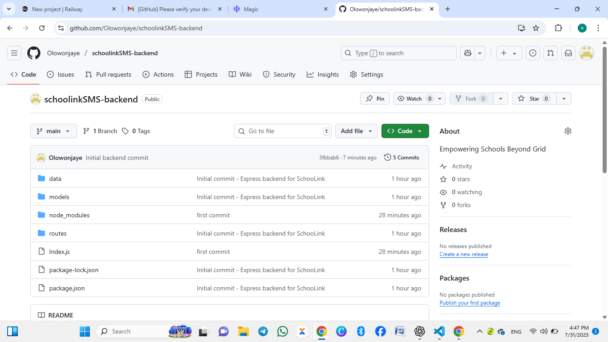This screenshot has width=608, height=342.
Task: Open pull requests icon in header
Action: click(551, 53)
